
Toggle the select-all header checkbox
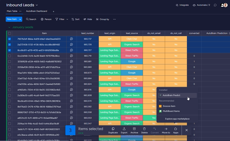[x=10, y=33]
